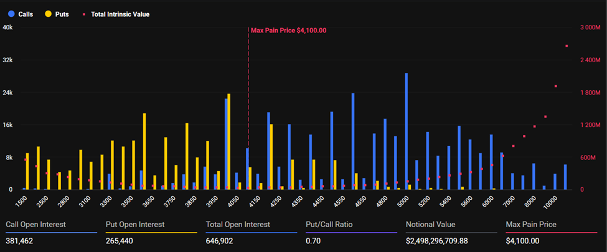Click the 3 000M label on right axis
607x252 pixels.
(588, 27)
